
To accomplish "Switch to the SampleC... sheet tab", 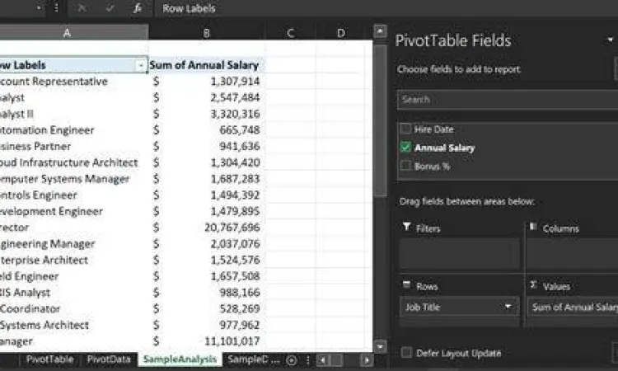I will point(254,359).
